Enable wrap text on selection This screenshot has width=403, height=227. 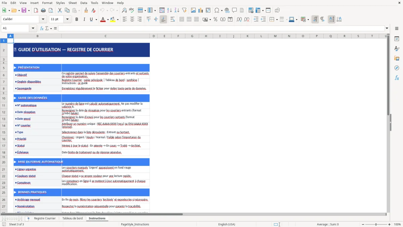[x=172, y=19]
